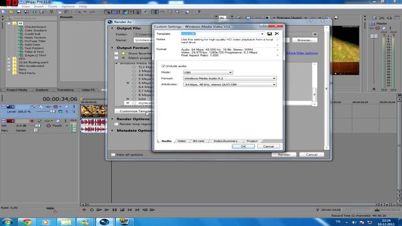
Task: Expand the Render Options section
Action: coord(112,119)
